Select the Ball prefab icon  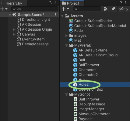tap(75, 60)
